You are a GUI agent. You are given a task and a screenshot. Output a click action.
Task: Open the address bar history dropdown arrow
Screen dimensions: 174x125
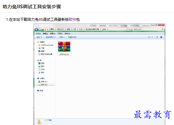click(126, 29)
